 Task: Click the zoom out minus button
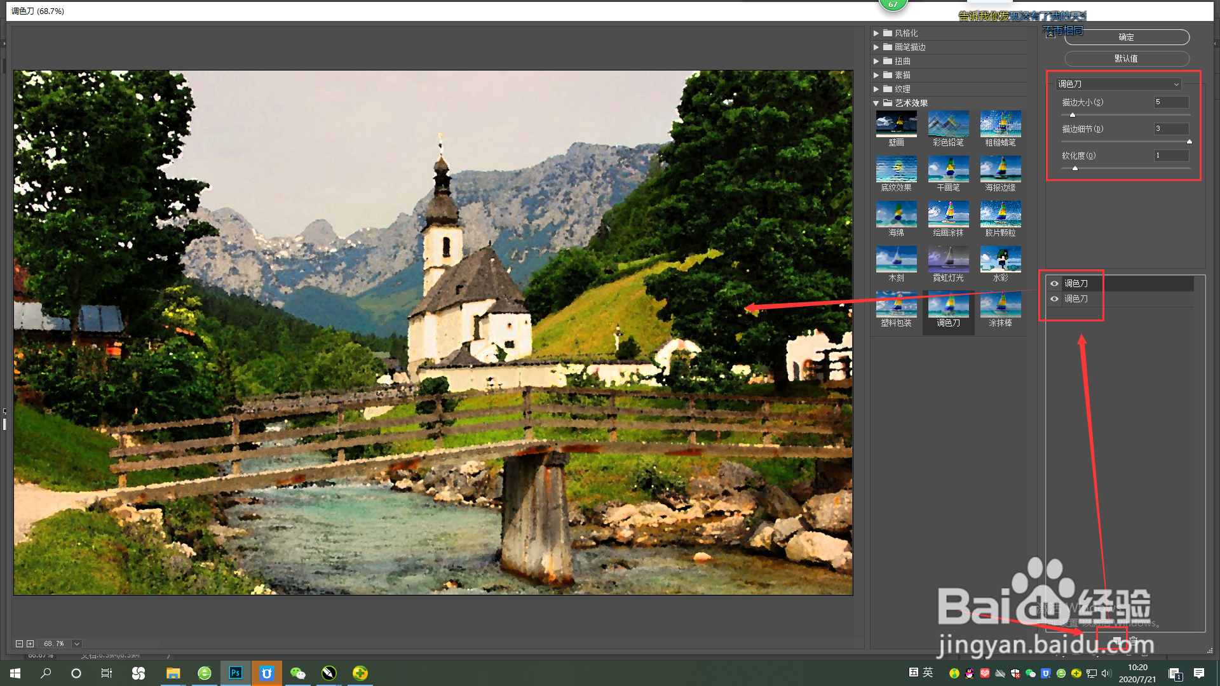(x=19, y=643)
